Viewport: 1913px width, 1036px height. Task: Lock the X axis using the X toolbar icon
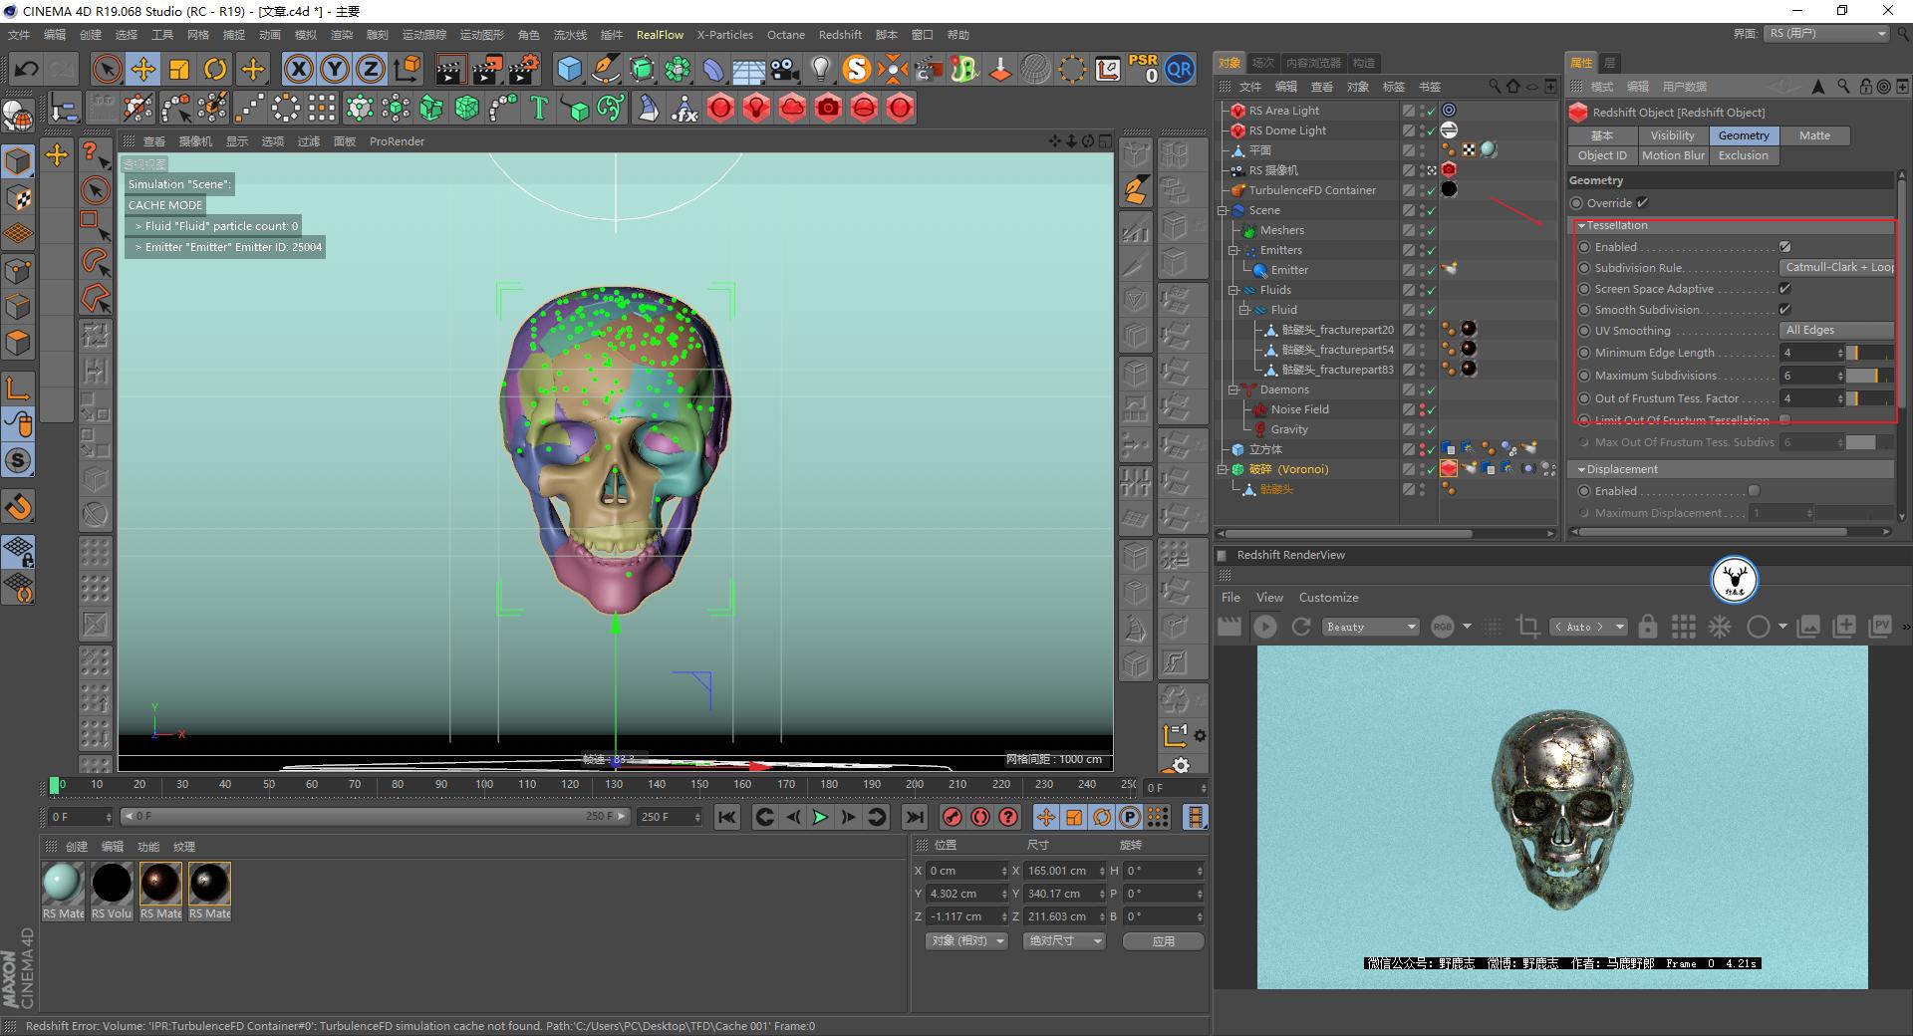[299, 69]
